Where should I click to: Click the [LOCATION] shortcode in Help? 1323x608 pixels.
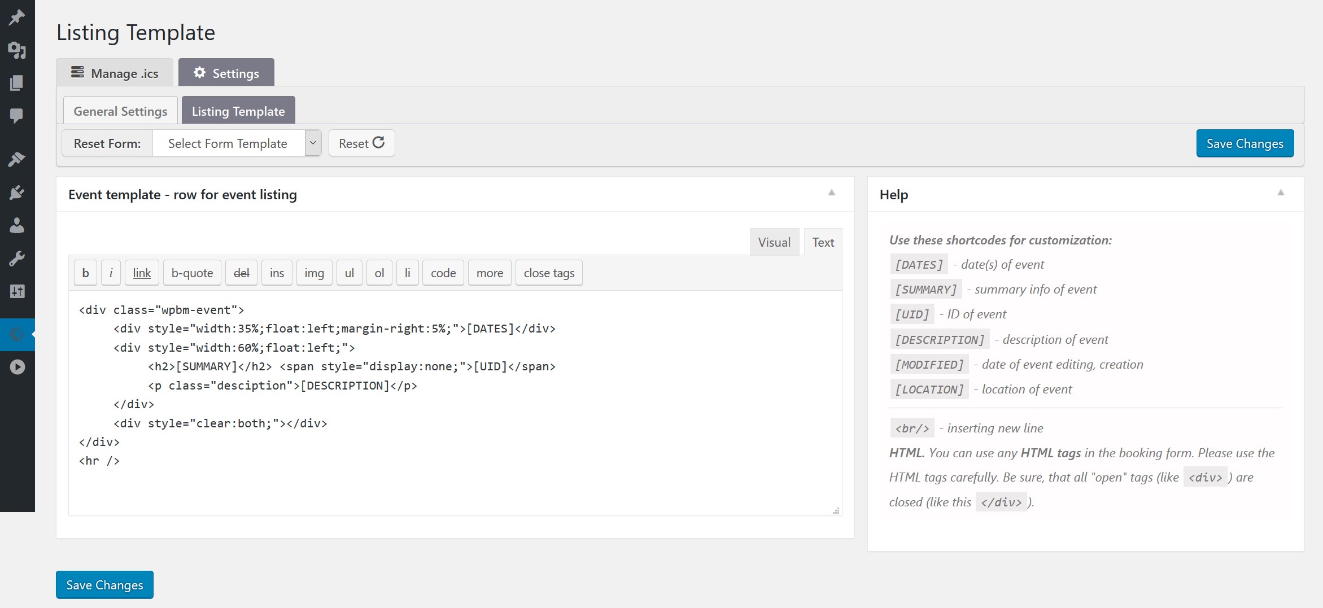(x=929, y=389)
